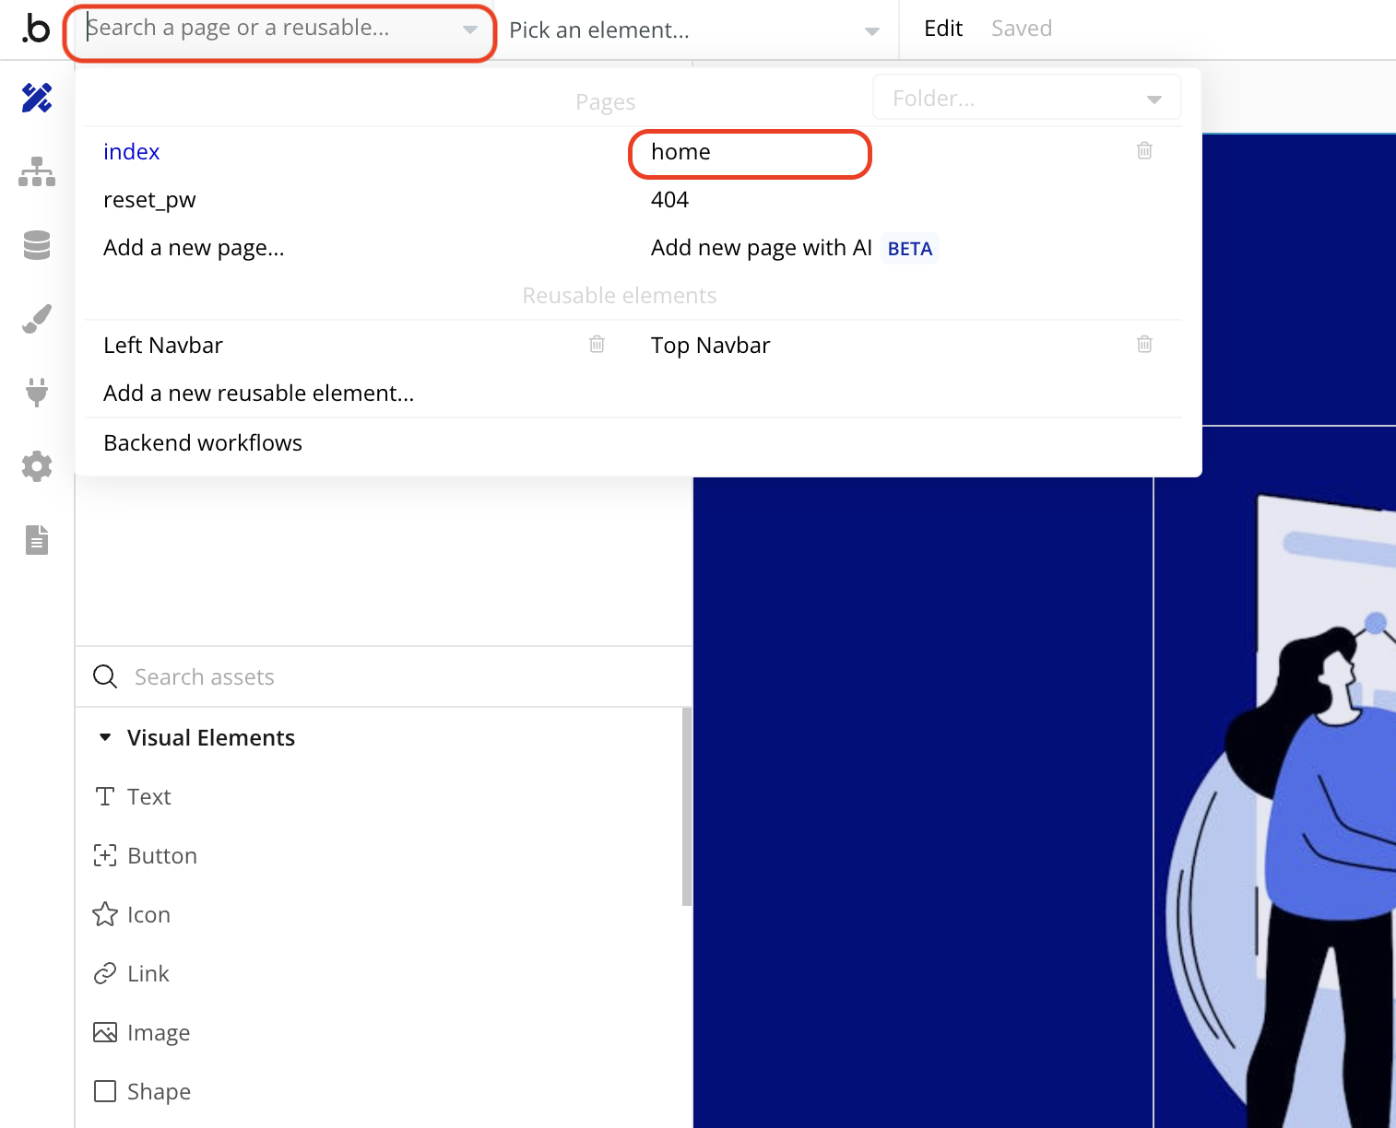The image size is (1396, 1128).
Task: Open the Pick an element dropdown
Action: 693,30
